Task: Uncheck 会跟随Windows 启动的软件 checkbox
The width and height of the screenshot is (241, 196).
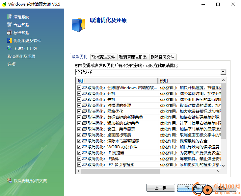Action: (x=79, y=87)
